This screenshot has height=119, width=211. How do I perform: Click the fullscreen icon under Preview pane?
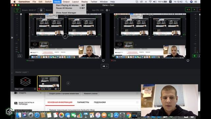click(103, 60)
